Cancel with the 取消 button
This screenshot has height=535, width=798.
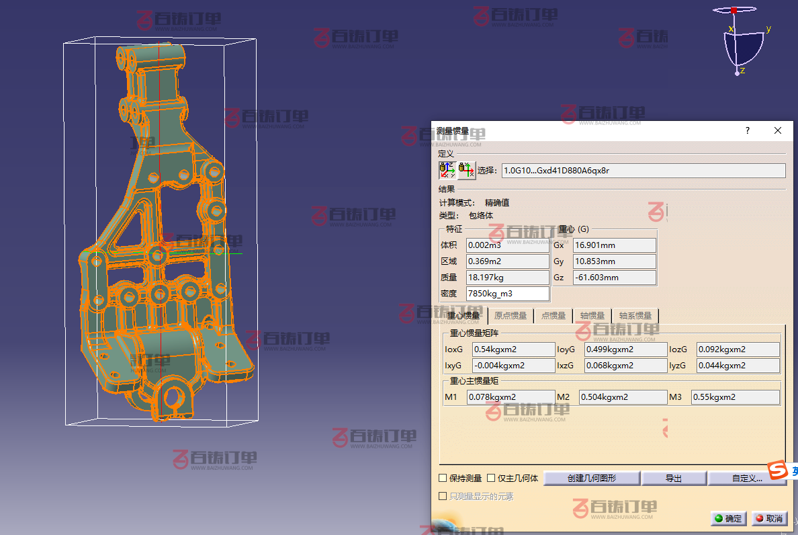[x=769, y=518]
